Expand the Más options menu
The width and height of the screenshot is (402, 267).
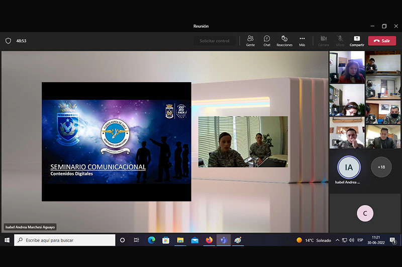(302, 41)
